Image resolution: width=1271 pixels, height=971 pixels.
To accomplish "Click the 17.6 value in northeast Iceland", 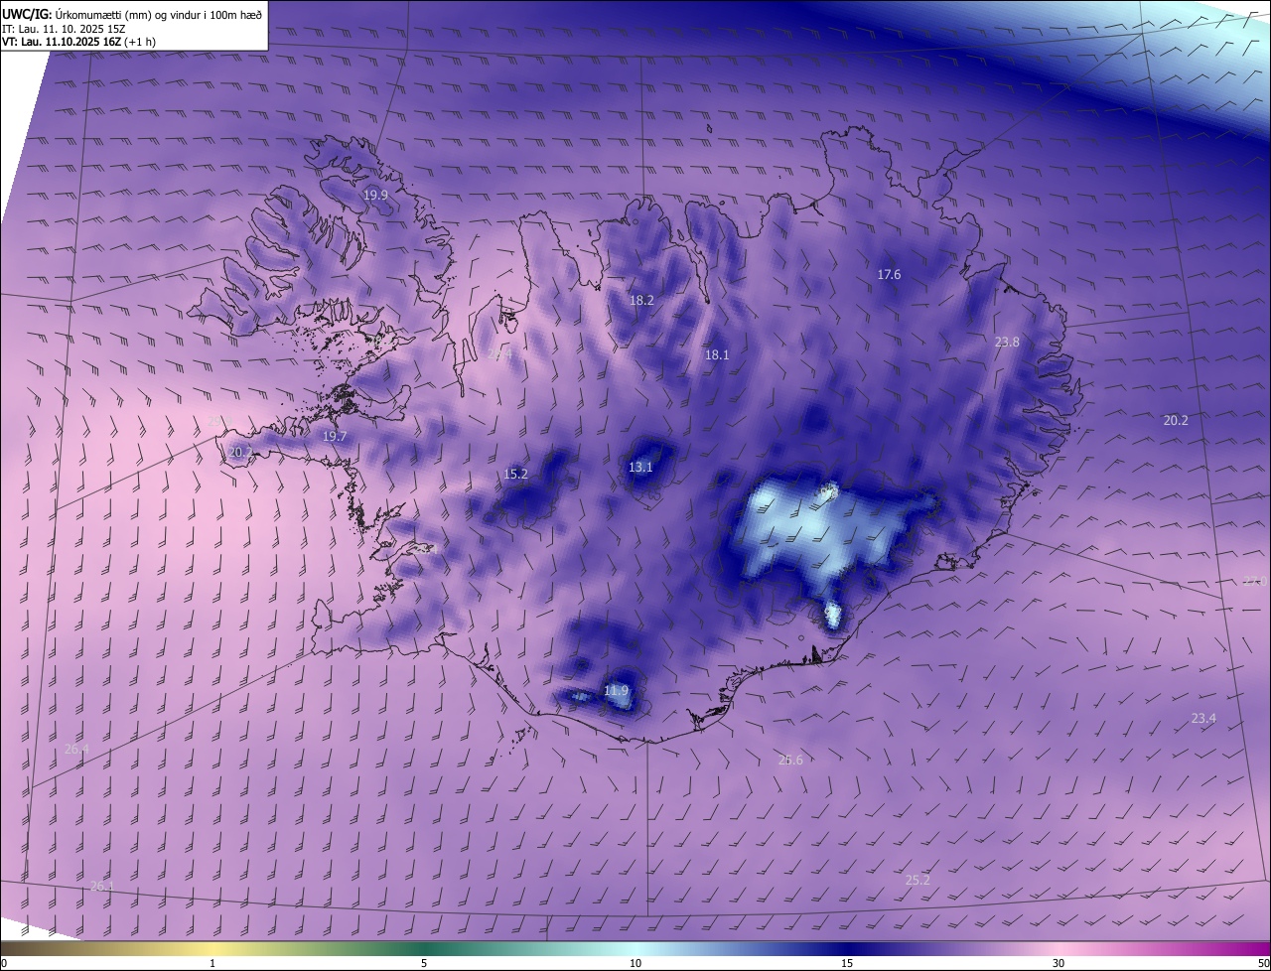I will pos(889,274).
